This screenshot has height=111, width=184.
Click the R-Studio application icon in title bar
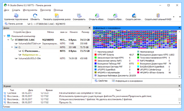point(6,5)
